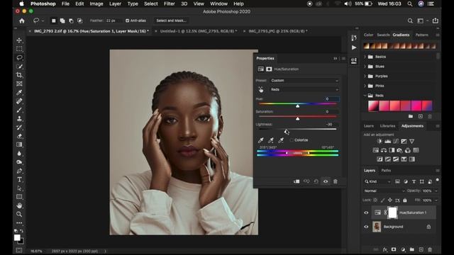The height and width of the screenshot is (255, 454).
Task: Select the Brush tool
Action: [x=19, y=110]
